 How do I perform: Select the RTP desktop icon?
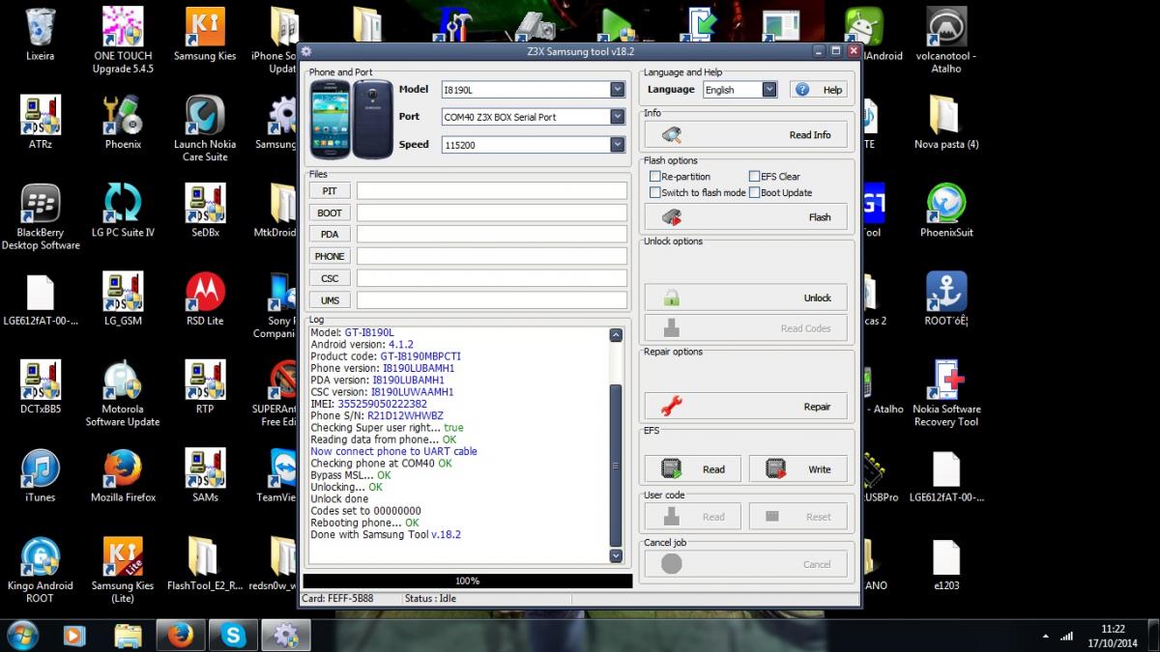205,387
